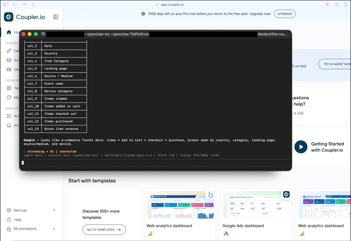Play the Getting Started with Coupler.io video
The width and height of the screenshot is (351, 241).
click(301, 147)
